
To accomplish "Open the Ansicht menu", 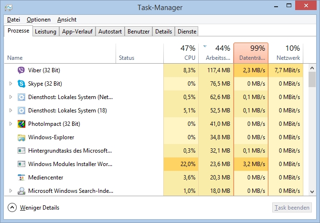I will (x=67, y=20).
